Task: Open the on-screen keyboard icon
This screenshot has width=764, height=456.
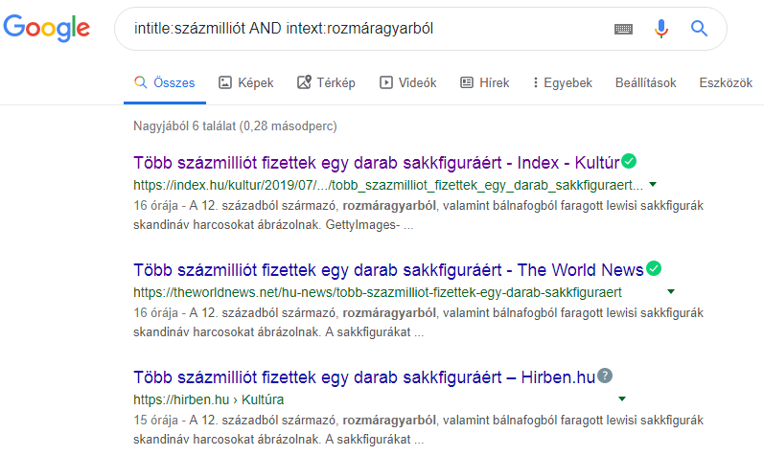Action: [623, 30]
